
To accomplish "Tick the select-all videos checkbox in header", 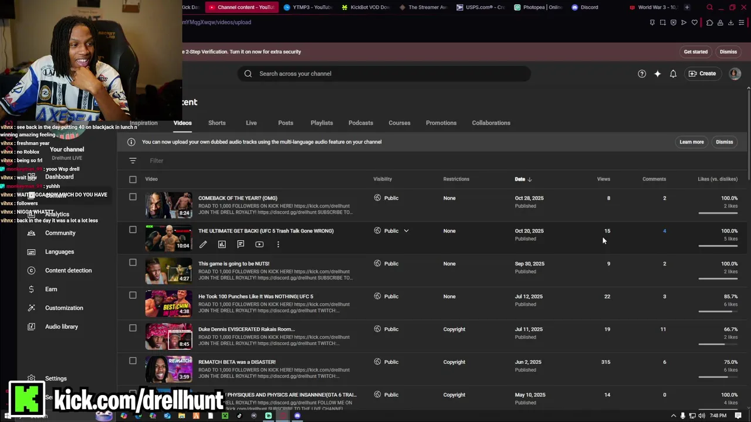I will (133, 179).
